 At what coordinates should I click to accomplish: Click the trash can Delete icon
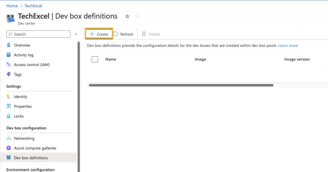[144, 34]
